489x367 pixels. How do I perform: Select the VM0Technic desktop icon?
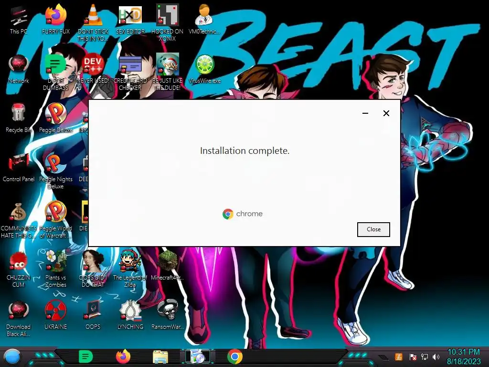tap(204, 20)
